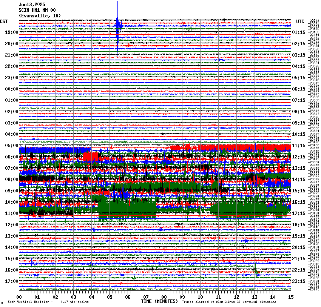
Task: Click the 05:15 UTC time label
Action: [x=299, y=77]
